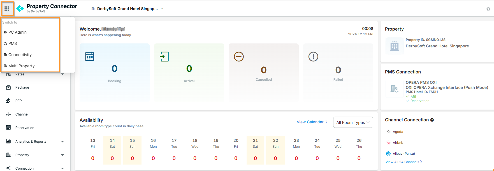Select the 19 Thu availability column
Screen dimensions: 494x171
pos(216,150)
